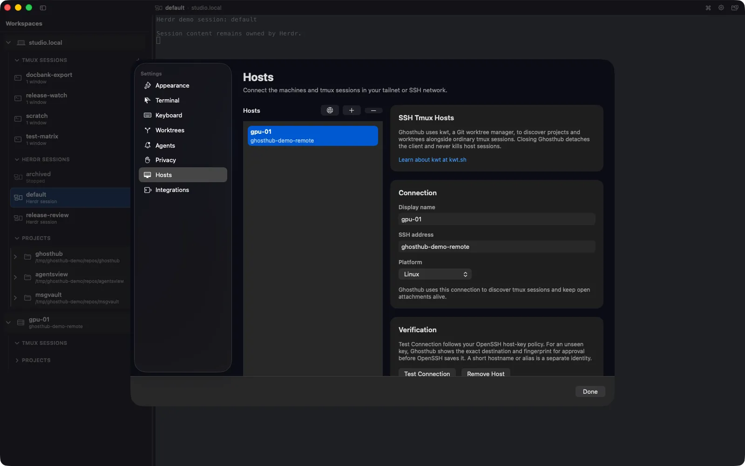Select the Hosts settings section
The width and height of the screenshot is (745, 466).
pyautogui.click(x=183, y=175)
